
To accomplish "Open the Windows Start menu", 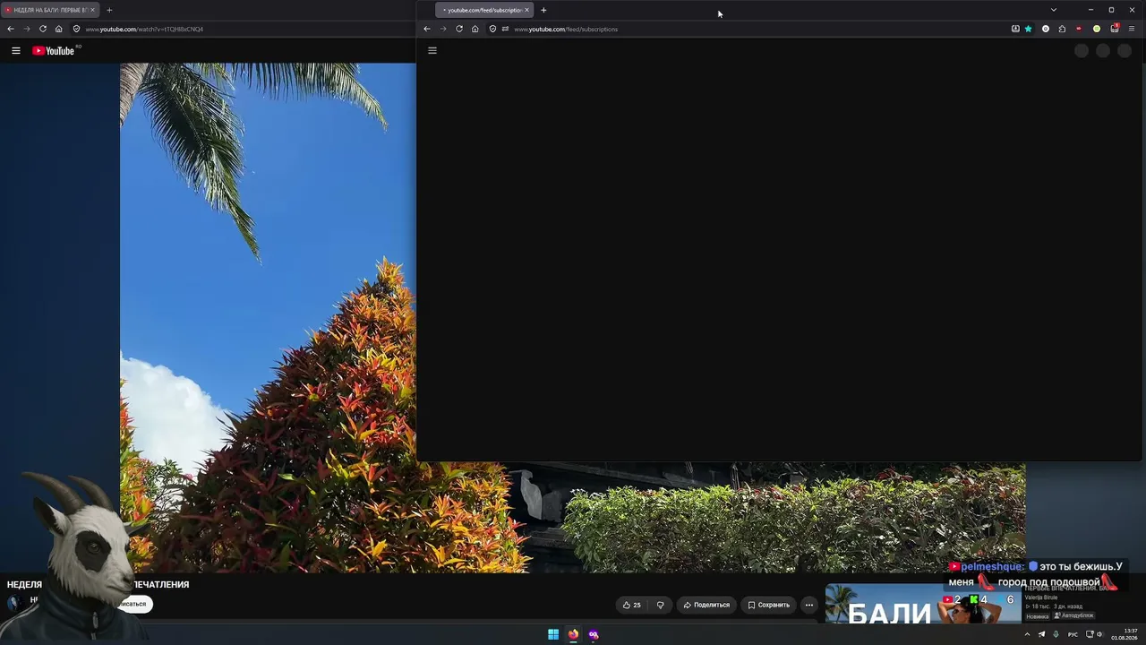I will coord(553,634).
